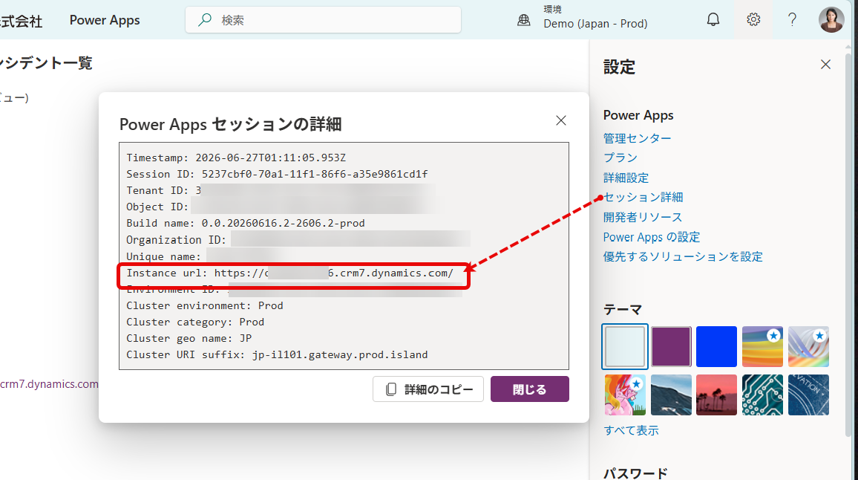Click the search magnifier icon
This screenshot has height=480, width=858.
(x=205, y=20)
